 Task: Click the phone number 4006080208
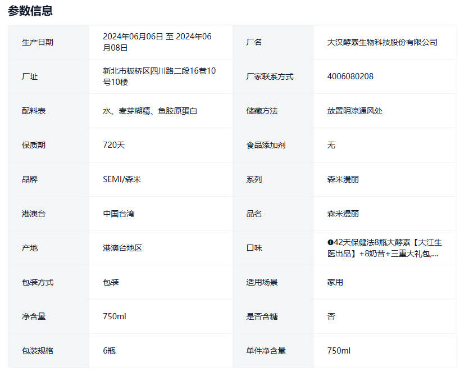tap(350, 76)
